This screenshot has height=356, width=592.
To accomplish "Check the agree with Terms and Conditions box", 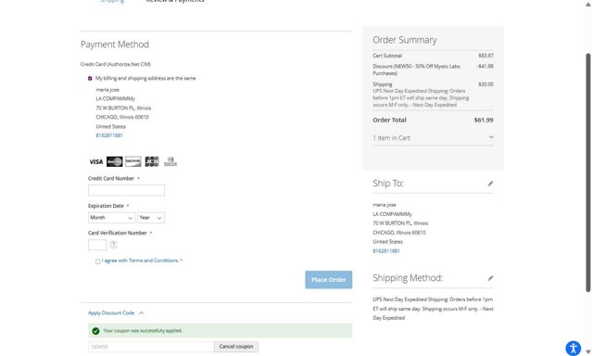I will 98,261.
